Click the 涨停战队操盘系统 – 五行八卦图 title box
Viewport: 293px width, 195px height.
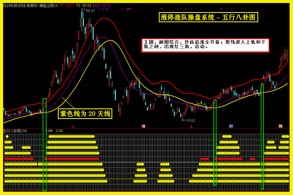click(209, 17)
